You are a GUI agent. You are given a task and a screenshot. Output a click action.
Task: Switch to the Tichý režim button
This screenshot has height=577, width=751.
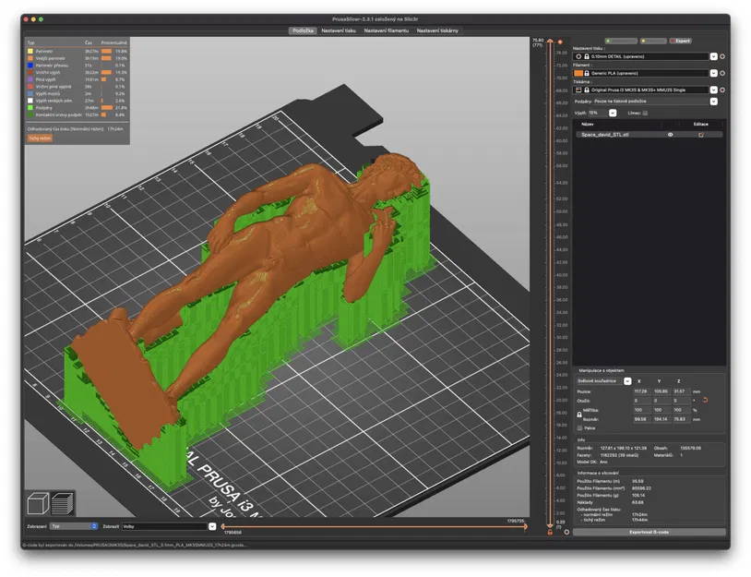click(40, 138)
